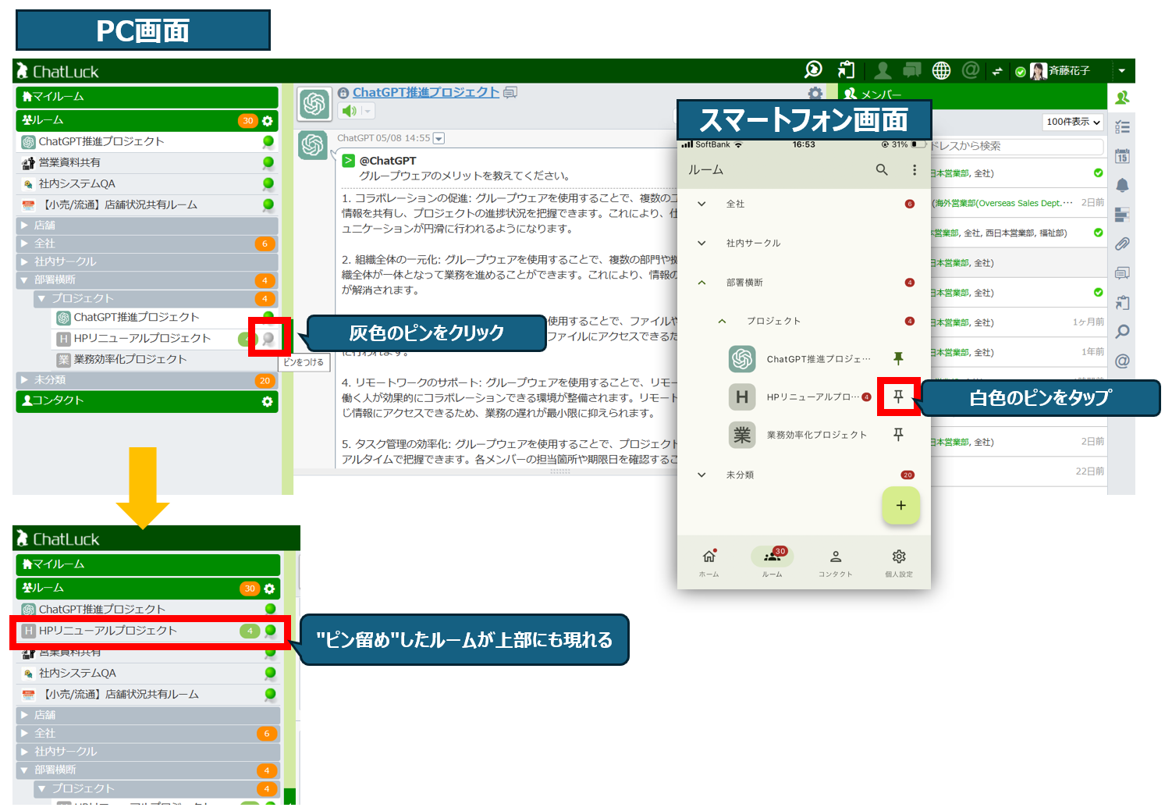This screenshot has width=1165, height=811.
Task: Open notifications bell in right sidebar
Action: tap(1122, 185)
